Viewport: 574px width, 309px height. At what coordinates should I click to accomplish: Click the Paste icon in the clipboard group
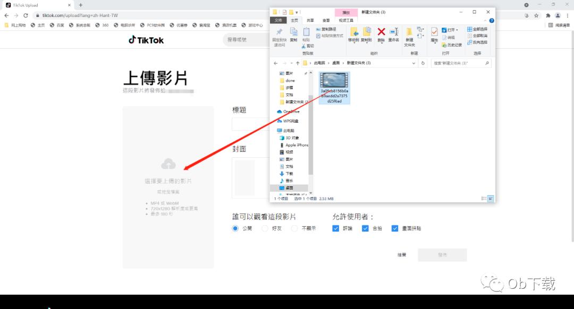(306, 32)
